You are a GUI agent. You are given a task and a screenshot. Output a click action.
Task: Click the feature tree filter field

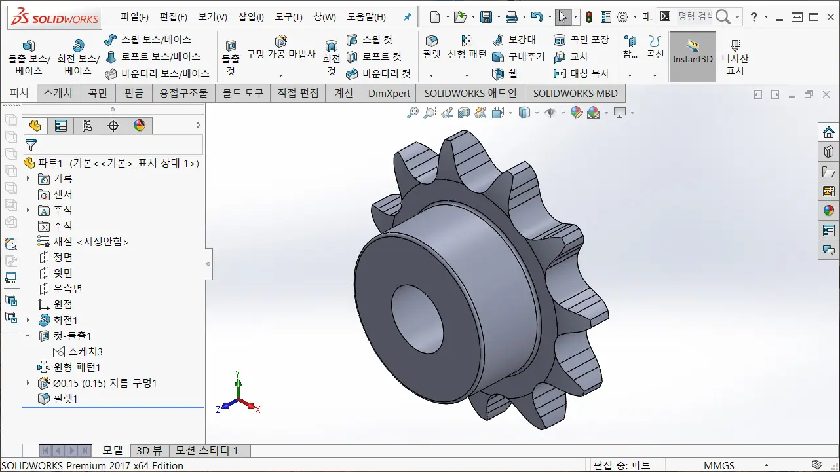[x=114, y=145]
